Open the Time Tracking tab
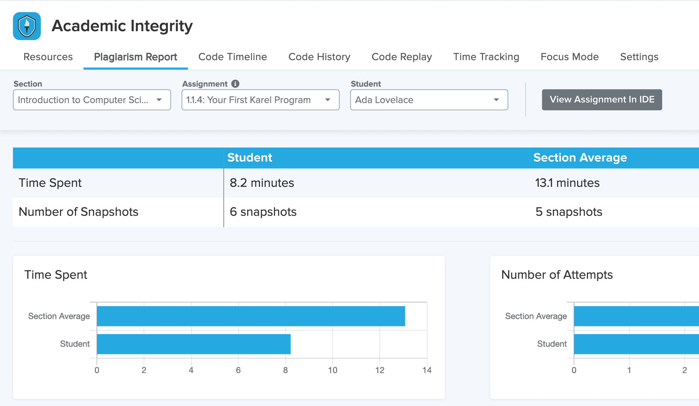 [x=486, y=57]
